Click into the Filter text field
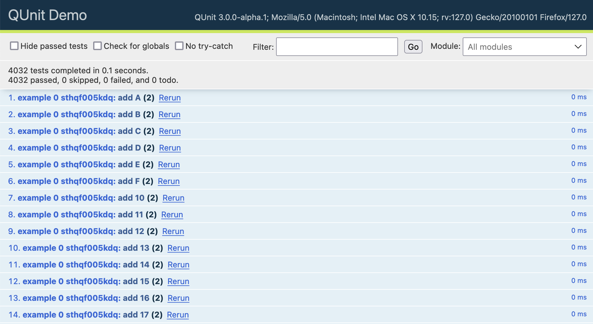The width and height of the screenshot is (593, 324). coord(337,47)
